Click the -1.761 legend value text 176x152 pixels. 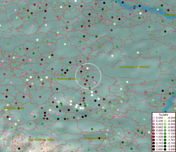pos(171,140)
